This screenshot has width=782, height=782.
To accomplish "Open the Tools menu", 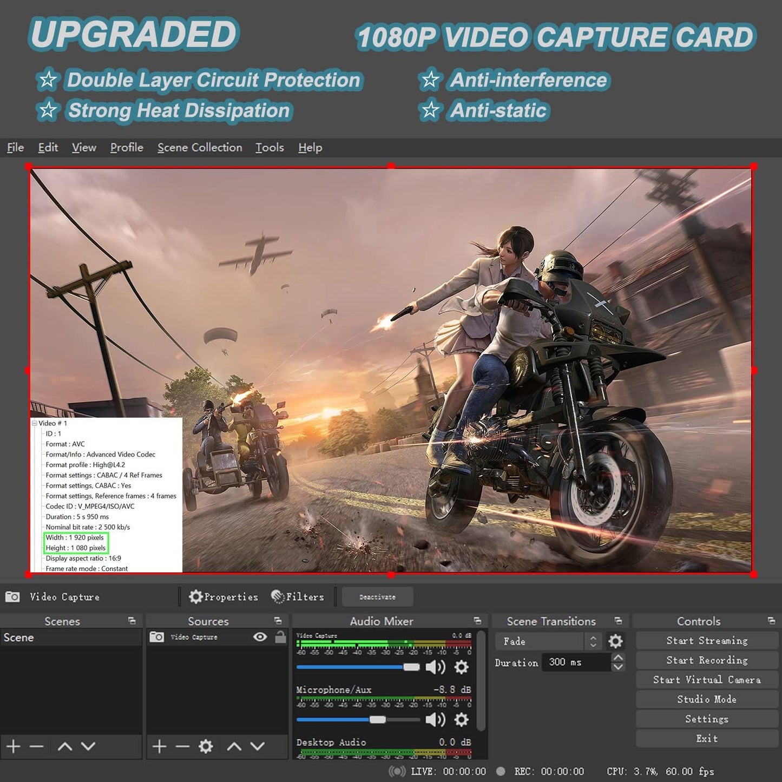I will 269,147.
